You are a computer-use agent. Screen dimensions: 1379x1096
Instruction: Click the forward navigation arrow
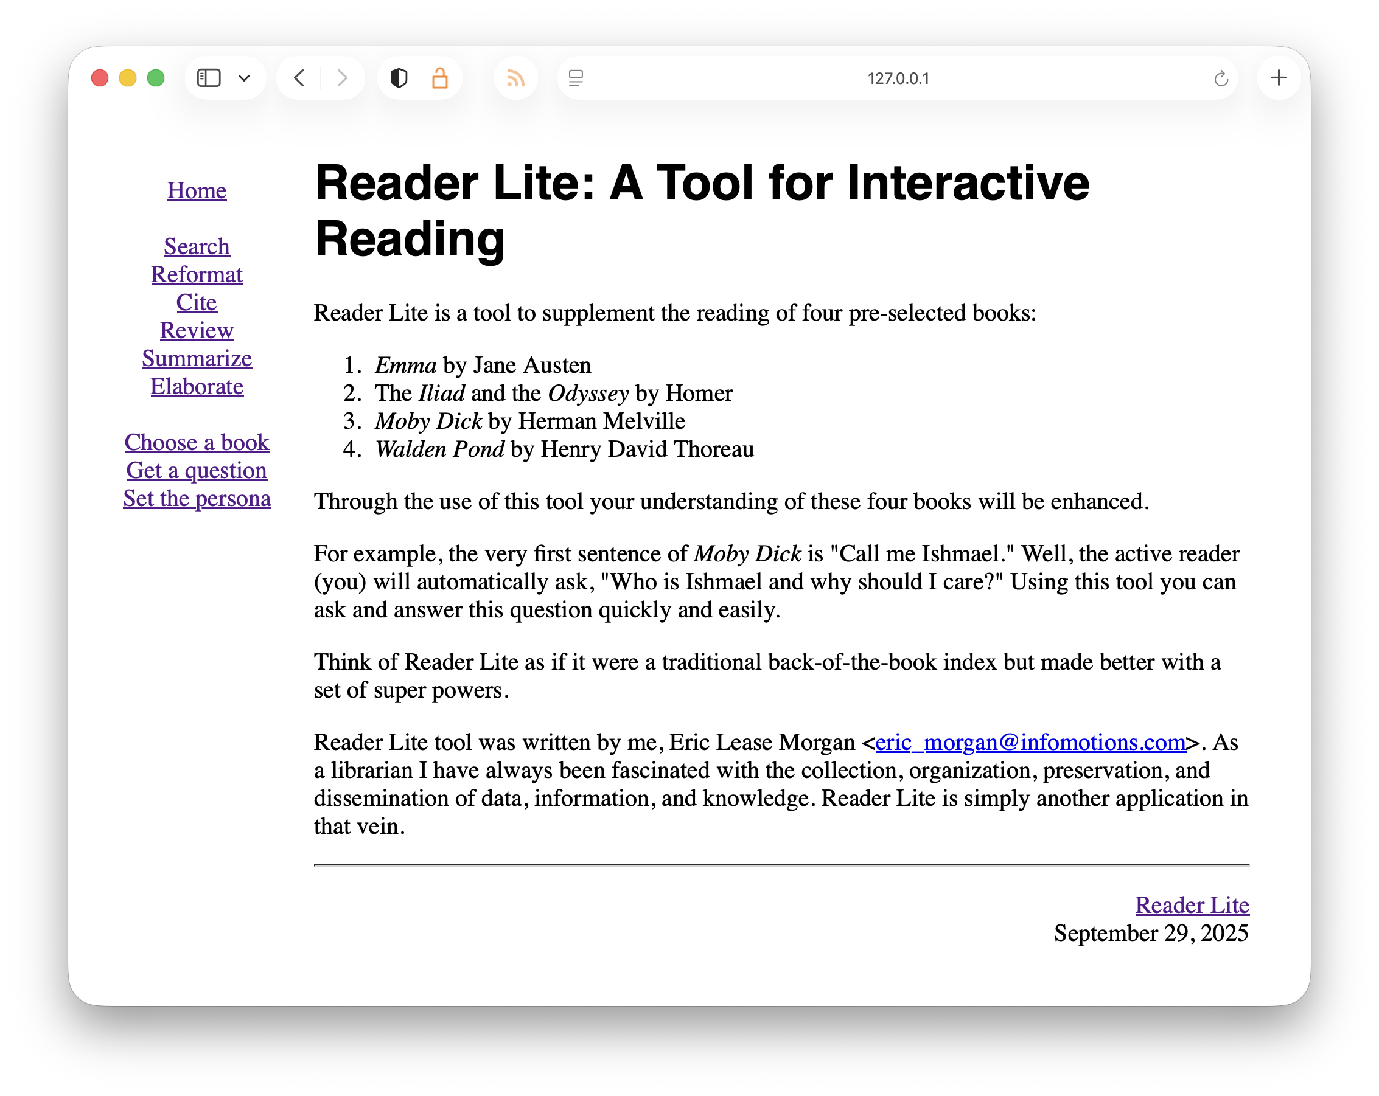pos(342,78)
